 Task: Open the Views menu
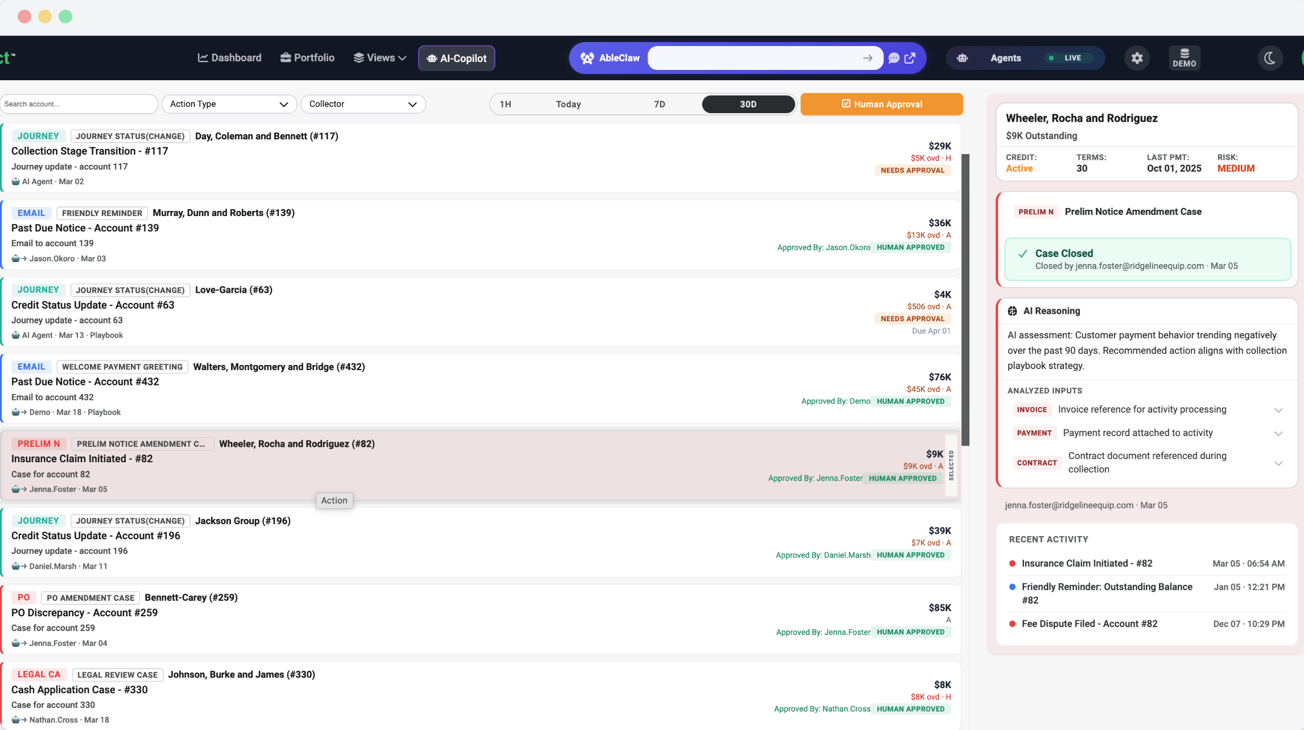pos(379,58)
